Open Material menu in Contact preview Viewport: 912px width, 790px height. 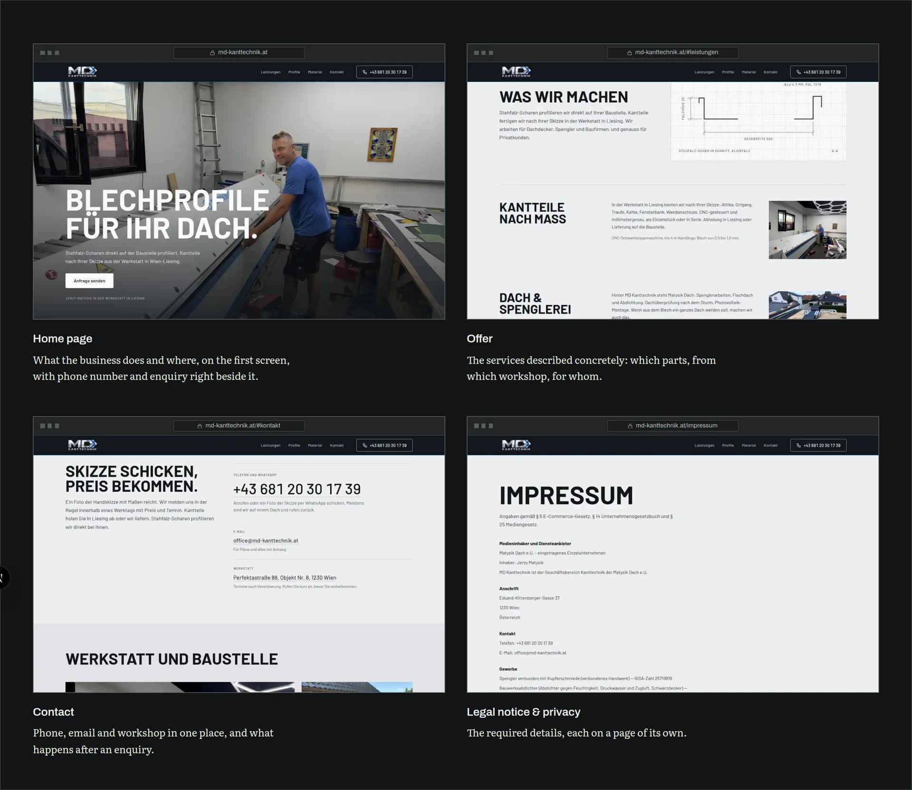(x=315, y=445)
